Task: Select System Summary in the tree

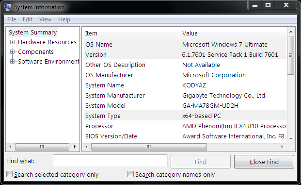Action: (x=33, y=33)
